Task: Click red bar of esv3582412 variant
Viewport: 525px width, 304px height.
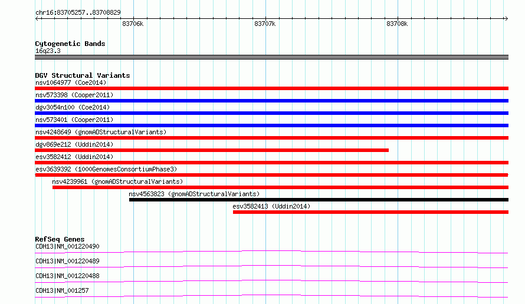Action: 271,163
